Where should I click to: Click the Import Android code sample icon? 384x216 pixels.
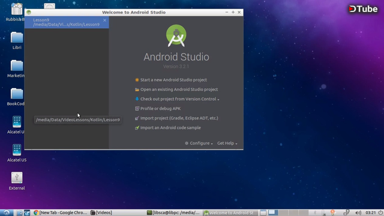click(137, 128)
